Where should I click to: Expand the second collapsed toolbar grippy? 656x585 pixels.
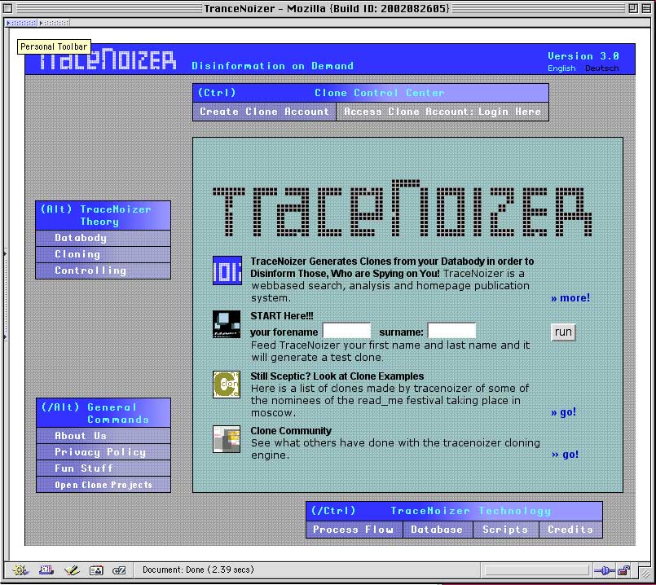[54, 23]
